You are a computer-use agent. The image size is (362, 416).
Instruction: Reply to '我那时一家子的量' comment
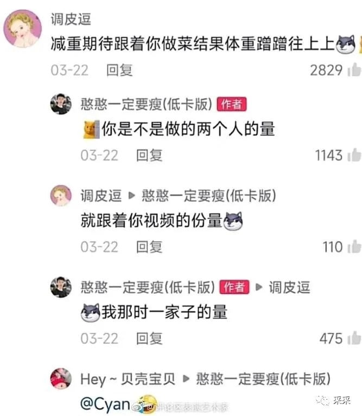pyautogui.click(x=149, y=339)
